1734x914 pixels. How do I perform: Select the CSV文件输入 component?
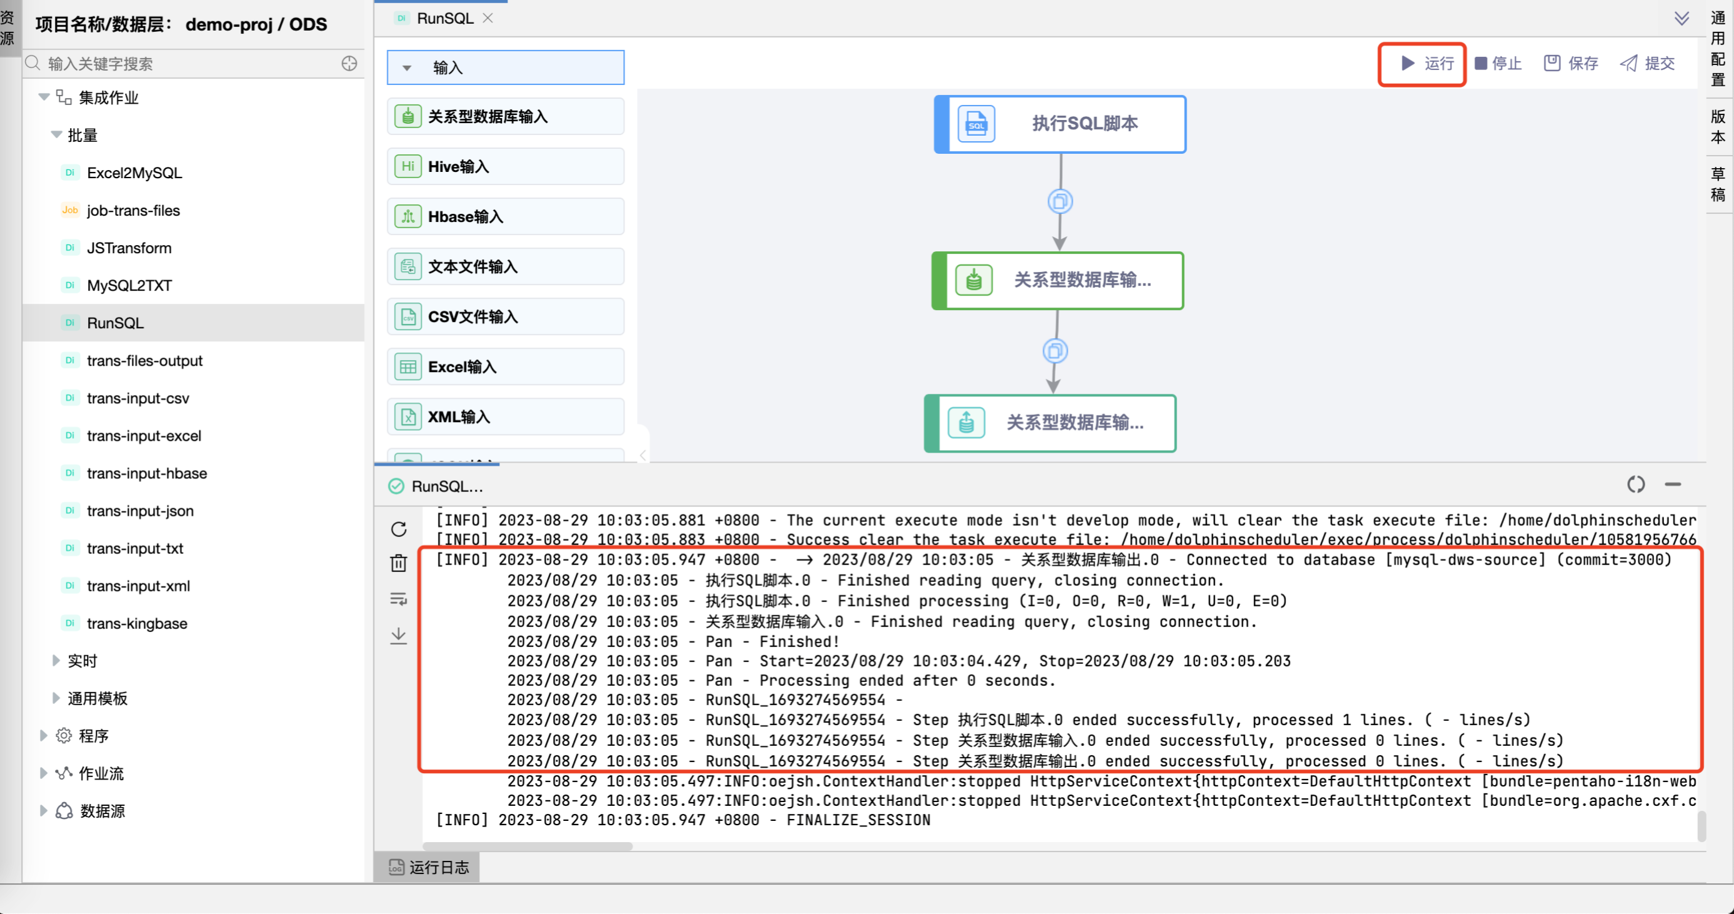[x=506, y=316]
